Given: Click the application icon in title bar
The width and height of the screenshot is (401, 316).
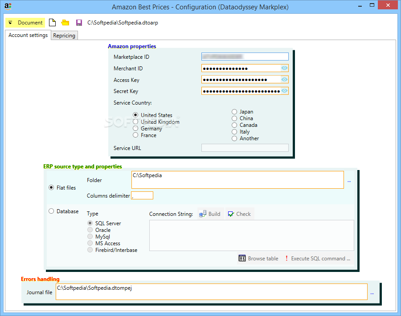Looking at the screenshot, I should click(x=8, y=6).
